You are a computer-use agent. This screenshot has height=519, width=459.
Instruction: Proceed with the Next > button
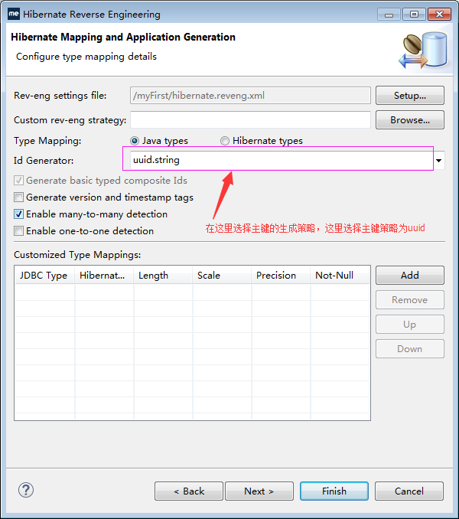pyautogui.click(x=259, y=491)
